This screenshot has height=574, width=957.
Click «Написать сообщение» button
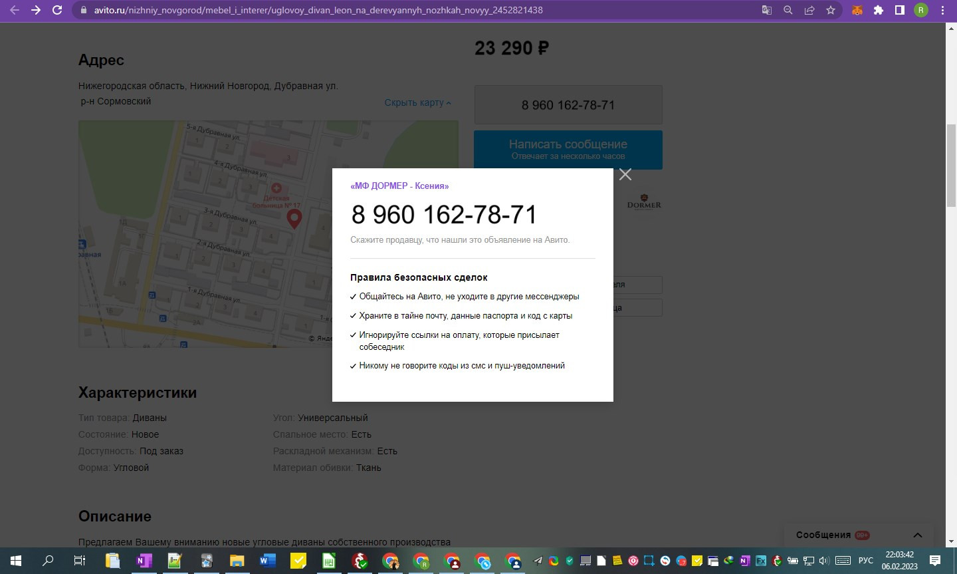pos(568,150)
